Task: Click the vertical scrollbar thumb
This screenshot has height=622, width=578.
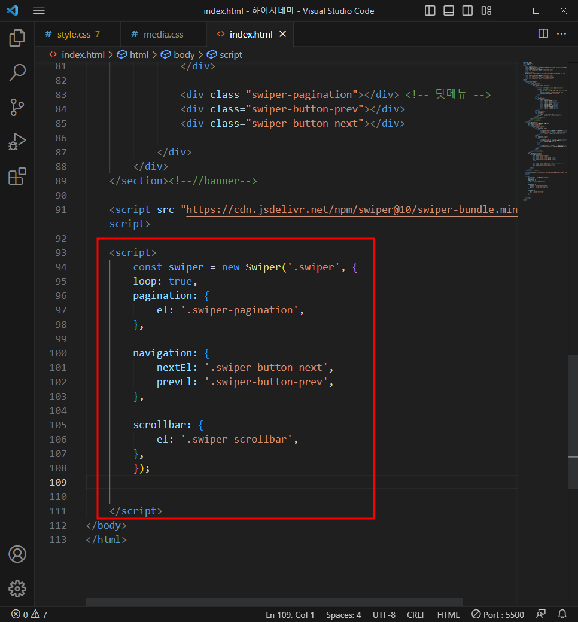Action: 573,422
